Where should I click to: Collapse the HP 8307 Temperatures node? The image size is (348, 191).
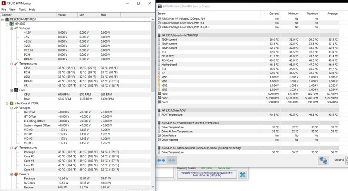12,63
